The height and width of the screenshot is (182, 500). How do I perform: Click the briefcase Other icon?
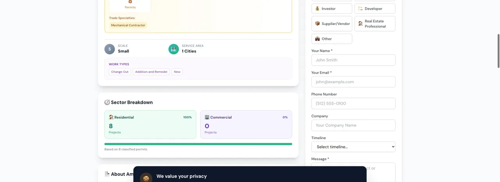point(318,39)
